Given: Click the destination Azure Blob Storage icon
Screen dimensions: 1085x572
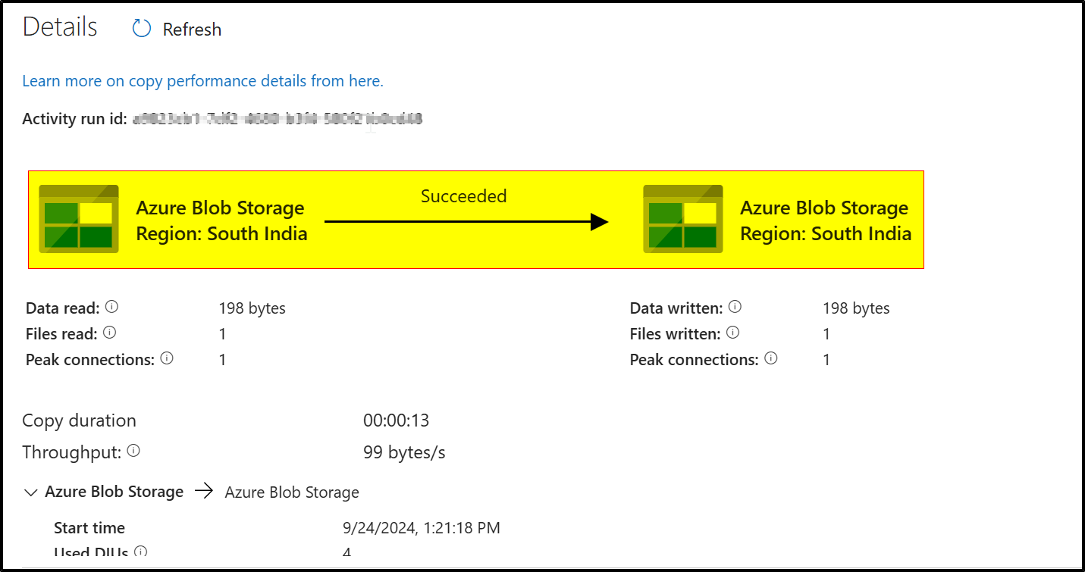Looking at the screenshot, I should tap(682, 218).
